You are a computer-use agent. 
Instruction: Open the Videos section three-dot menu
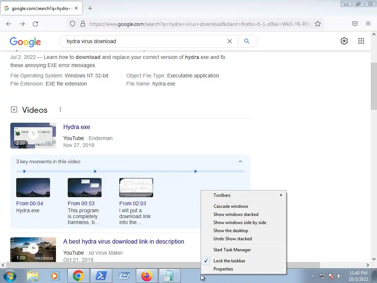point(60,110)
